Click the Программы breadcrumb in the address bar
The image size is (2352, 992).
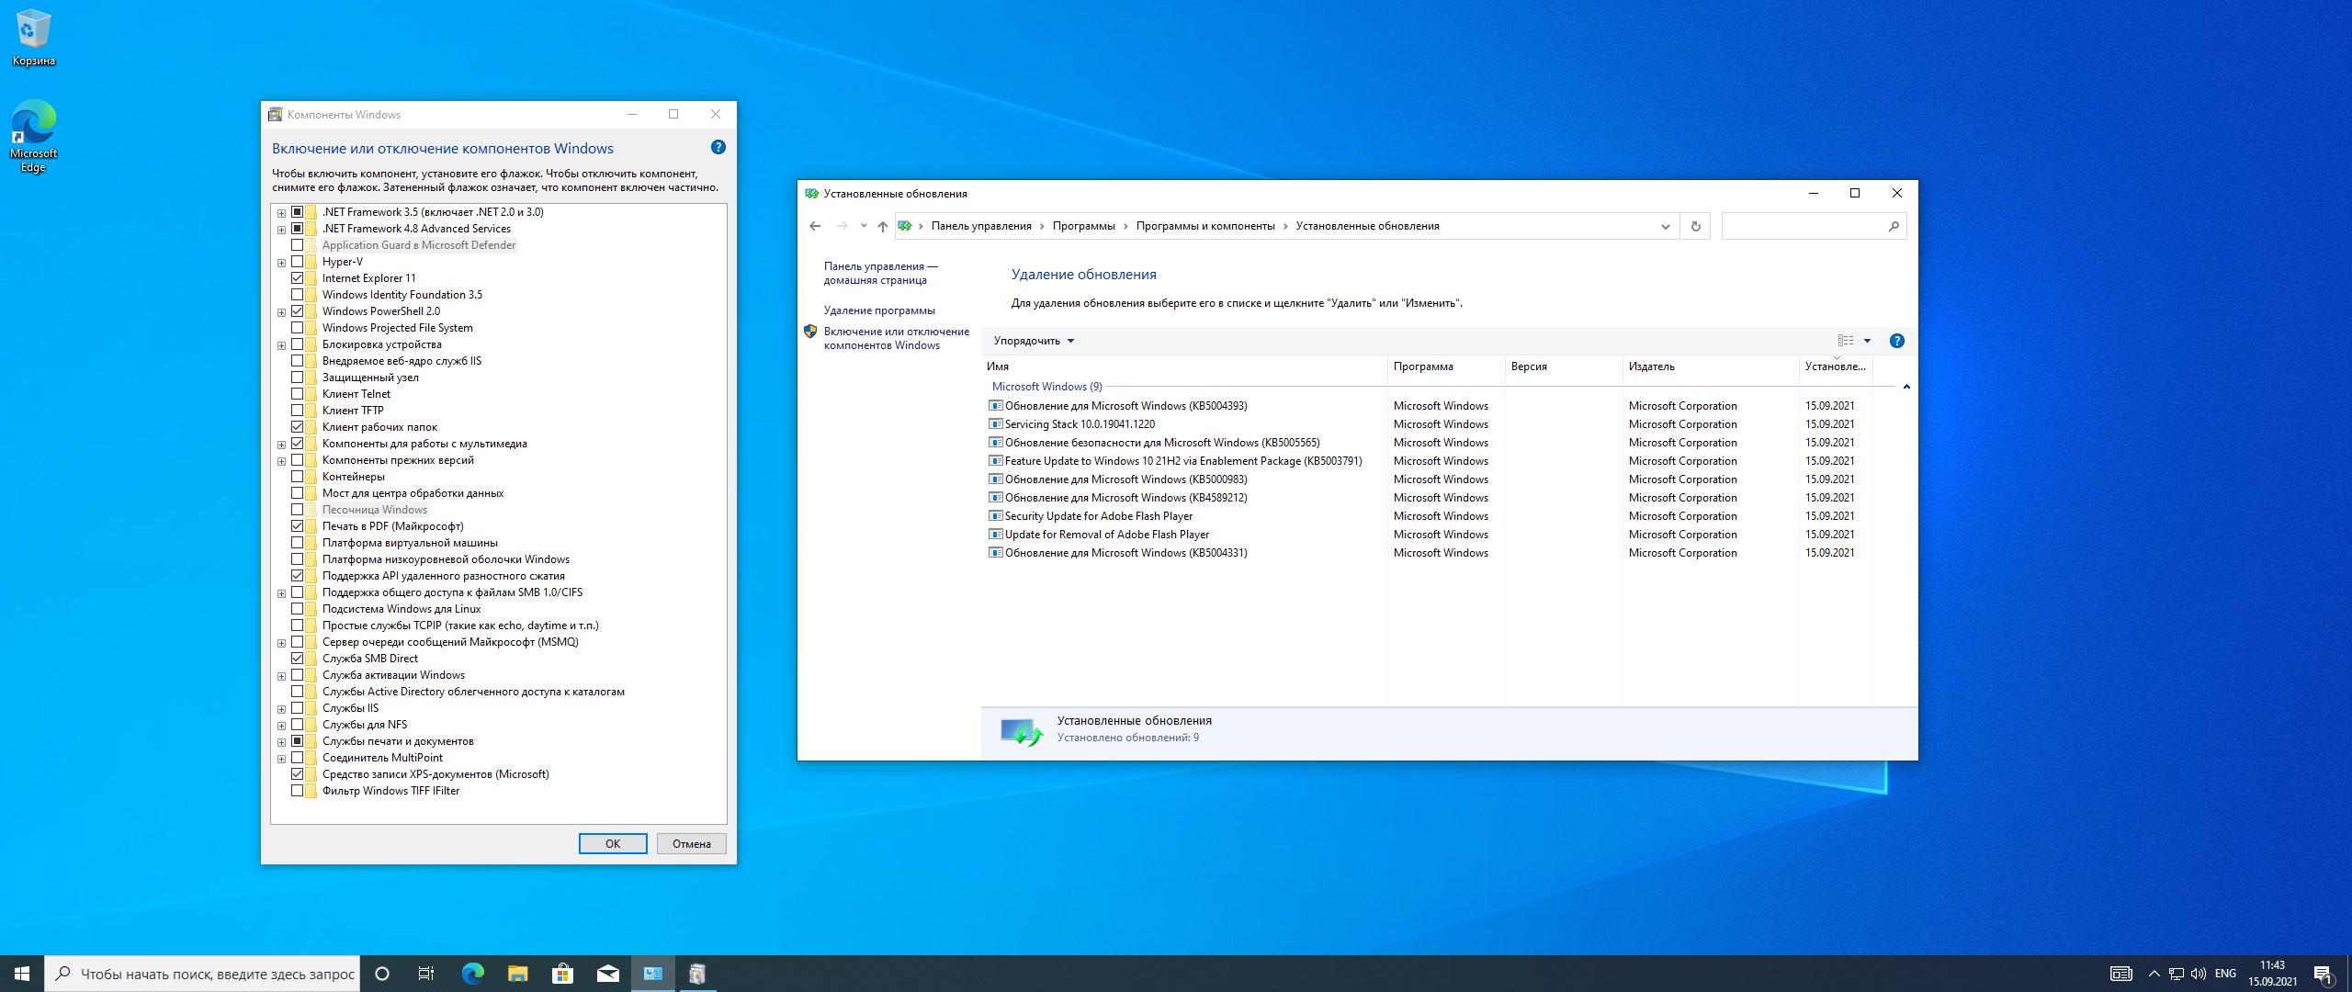tap(1083, 226)
